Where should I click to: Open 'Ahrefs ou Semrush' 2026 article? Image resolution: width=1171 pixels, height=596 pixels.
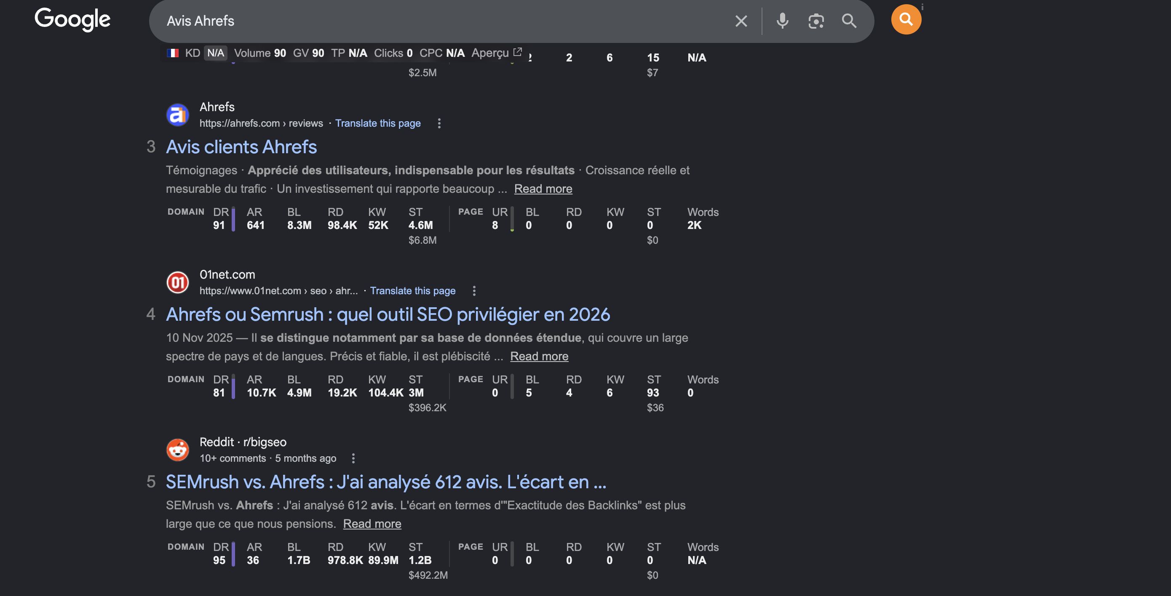coord(388,314)
